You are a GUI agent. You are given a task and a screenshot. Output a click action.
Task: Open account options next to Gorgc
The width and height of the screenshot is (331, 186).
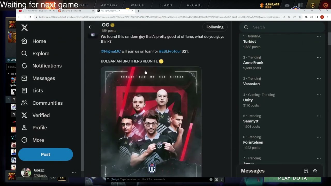tap(74, 173)
